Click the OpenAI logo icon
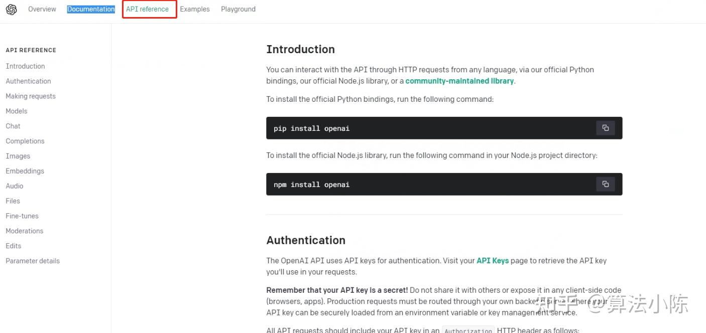706x333 pixels. coord(11,10)
